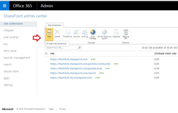Click the Microsoft logo in the footer

coord(8,109)
